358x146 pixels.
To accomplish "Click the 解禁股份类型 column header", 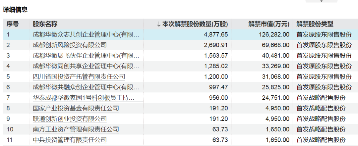I will (x=315, y=24).
